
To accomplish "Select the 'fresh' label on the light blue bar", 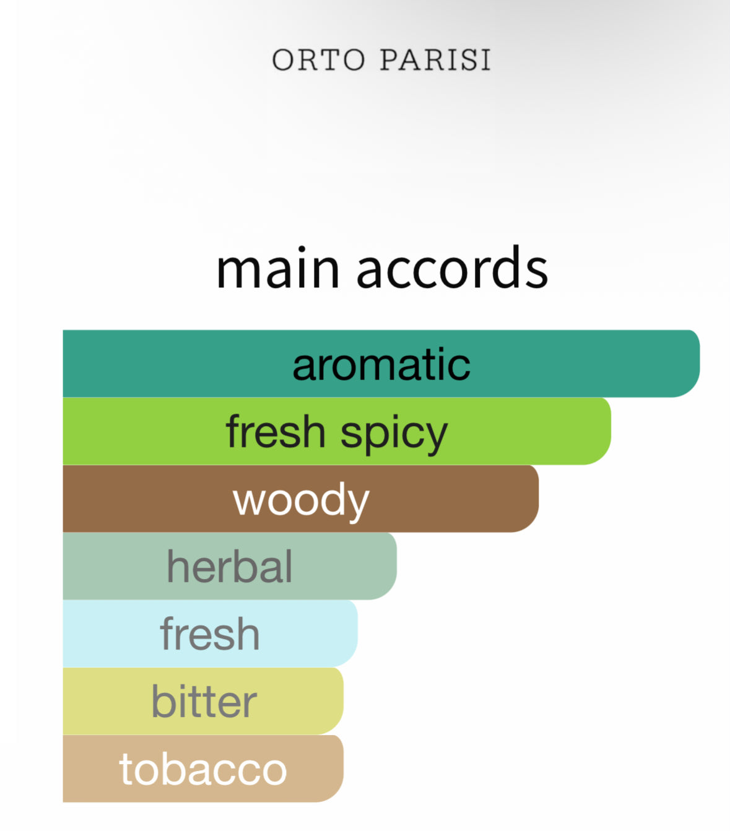I will coord(210,634).
